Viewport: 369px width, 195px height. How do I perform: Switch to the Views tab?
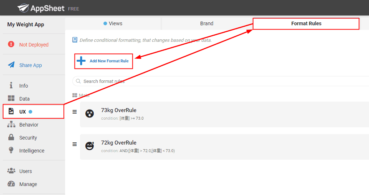pos(113,23)
